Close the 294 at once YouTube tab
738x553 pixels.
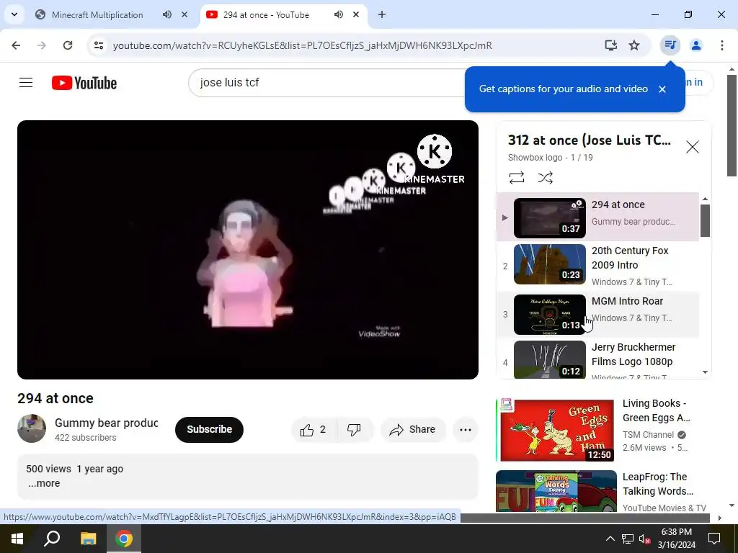(356, 14)
